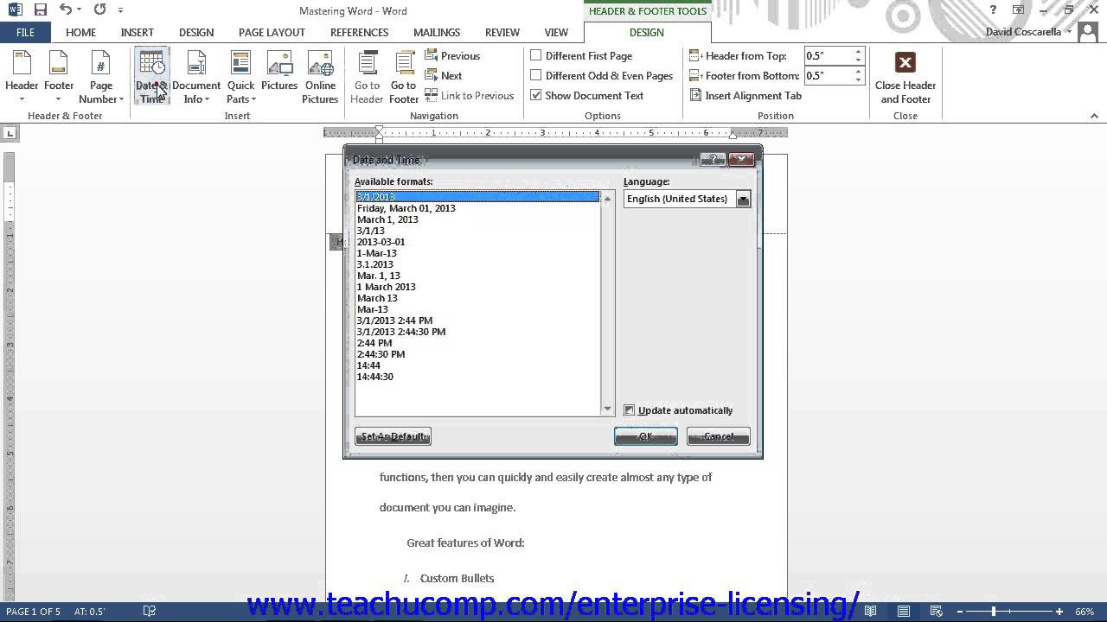The image size is (1107, 622).
Task: Switch to the VIEW tab
Action: tap(556, 32)
